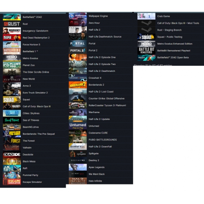Viewport: 204px width, 204px height.
Task: Click 'RollerCoaster Tycoon 3: Platinum!' title
Action: [x=107, y=105]
